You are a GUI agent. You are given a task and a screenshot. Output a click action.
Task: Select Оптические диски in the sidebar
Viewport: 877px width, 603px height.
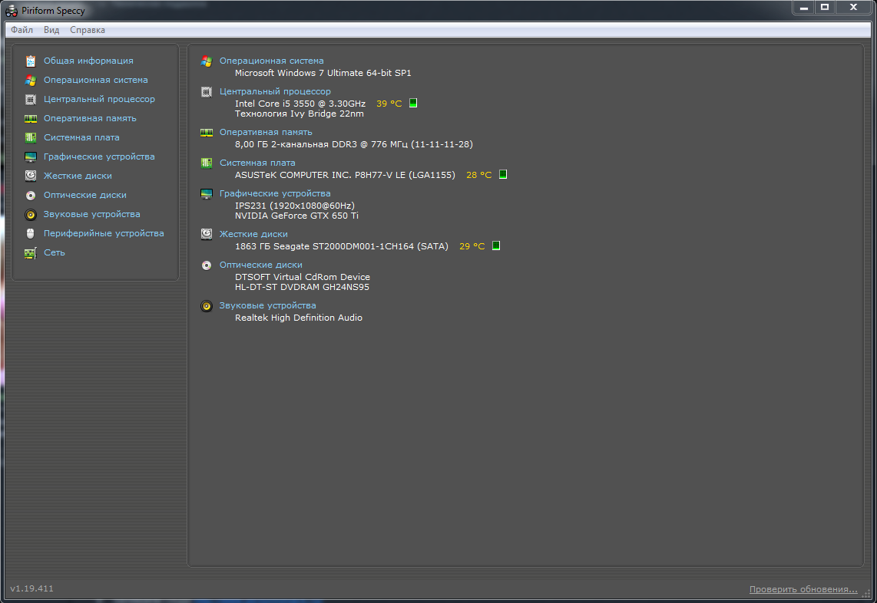click(x=85, y=195)
